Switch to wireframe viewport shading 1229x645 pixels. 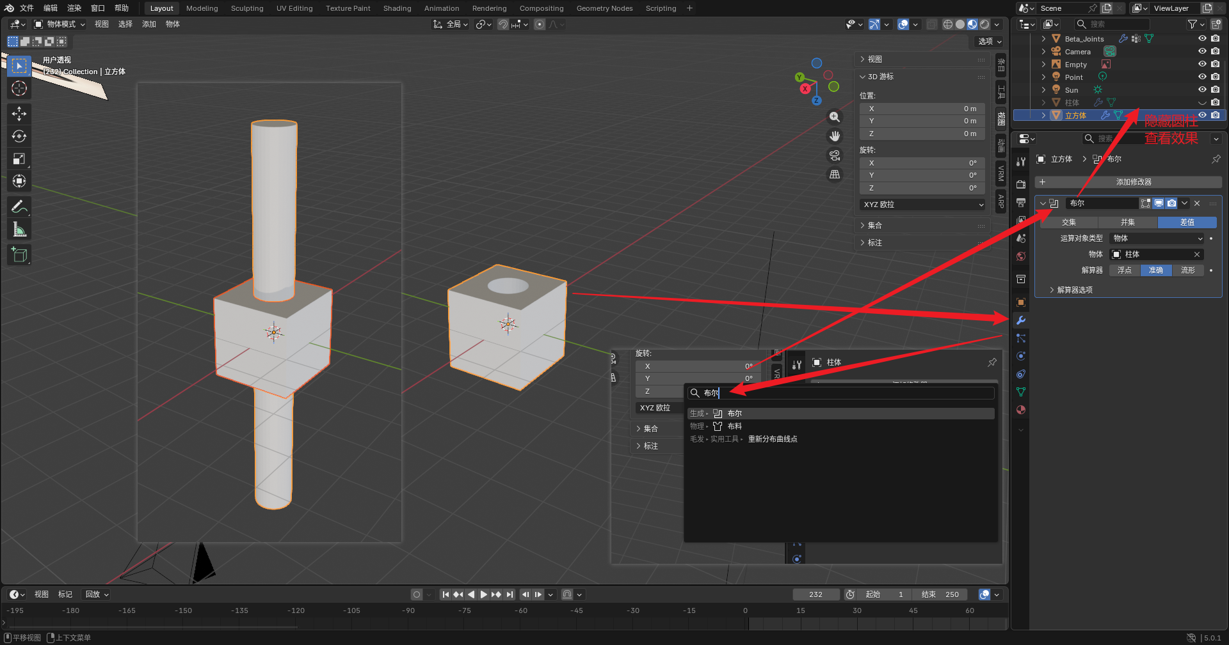[x=948, y=24]
